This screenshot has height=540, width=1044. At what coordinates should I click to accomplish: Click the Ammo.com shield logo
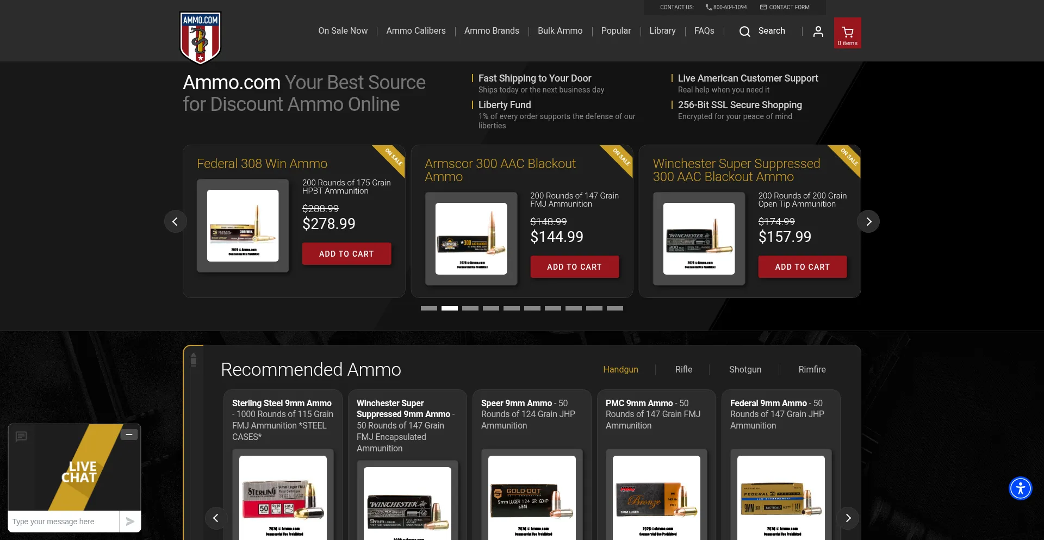tap(200, 38)
